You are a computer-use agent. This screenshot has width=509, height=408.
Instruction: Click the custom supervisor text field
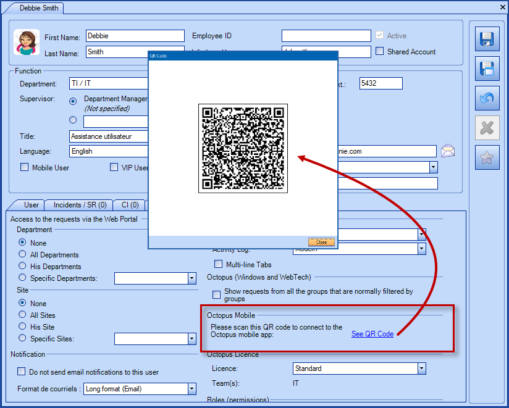coord(116,122)
